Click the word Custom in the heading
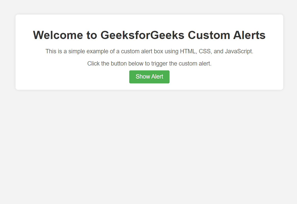297x204 pixels. [x=209, y=35]
